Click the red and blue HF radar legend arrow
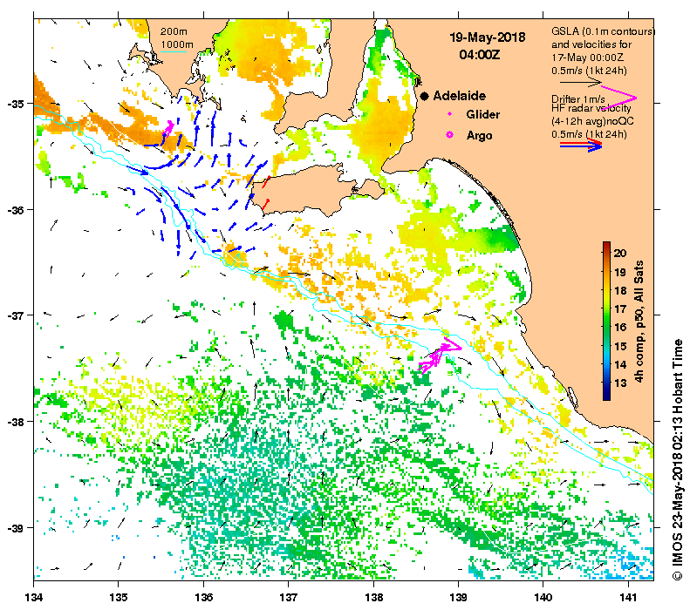The image size is (690, 610). [x=580, y=145]
